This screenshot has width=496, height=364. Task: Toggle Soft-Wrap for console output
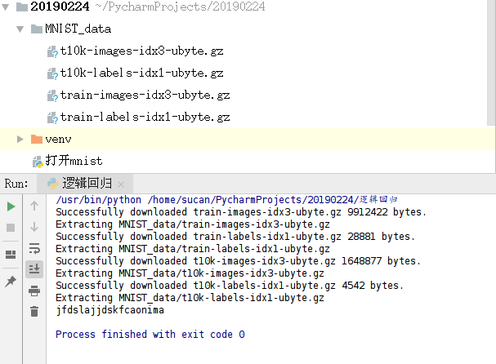coord(34,248)
